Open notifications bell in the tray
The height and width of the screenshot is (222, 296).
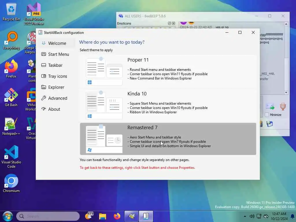coord(293,216)
